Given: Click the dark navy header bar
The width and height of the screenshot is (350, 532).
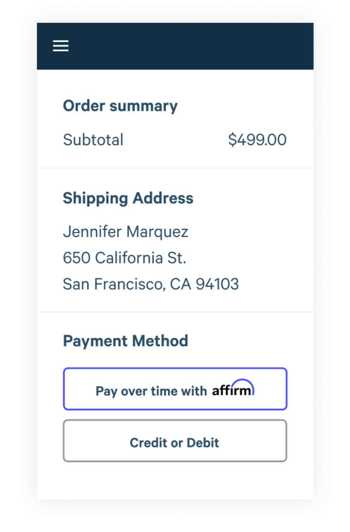Looking at the screenshot, I should click(x=191, y=46).
